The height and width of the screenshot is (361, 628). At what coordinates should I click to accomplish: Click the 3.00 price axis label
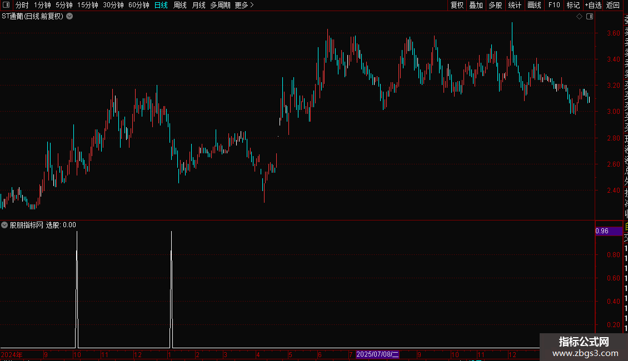(613, 112)
